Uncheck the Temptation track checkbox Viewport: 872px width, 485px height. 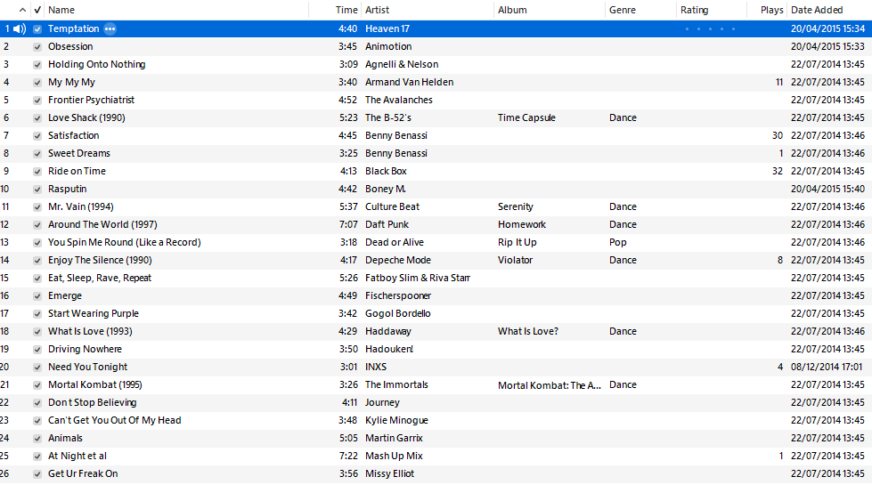(37, 29)
